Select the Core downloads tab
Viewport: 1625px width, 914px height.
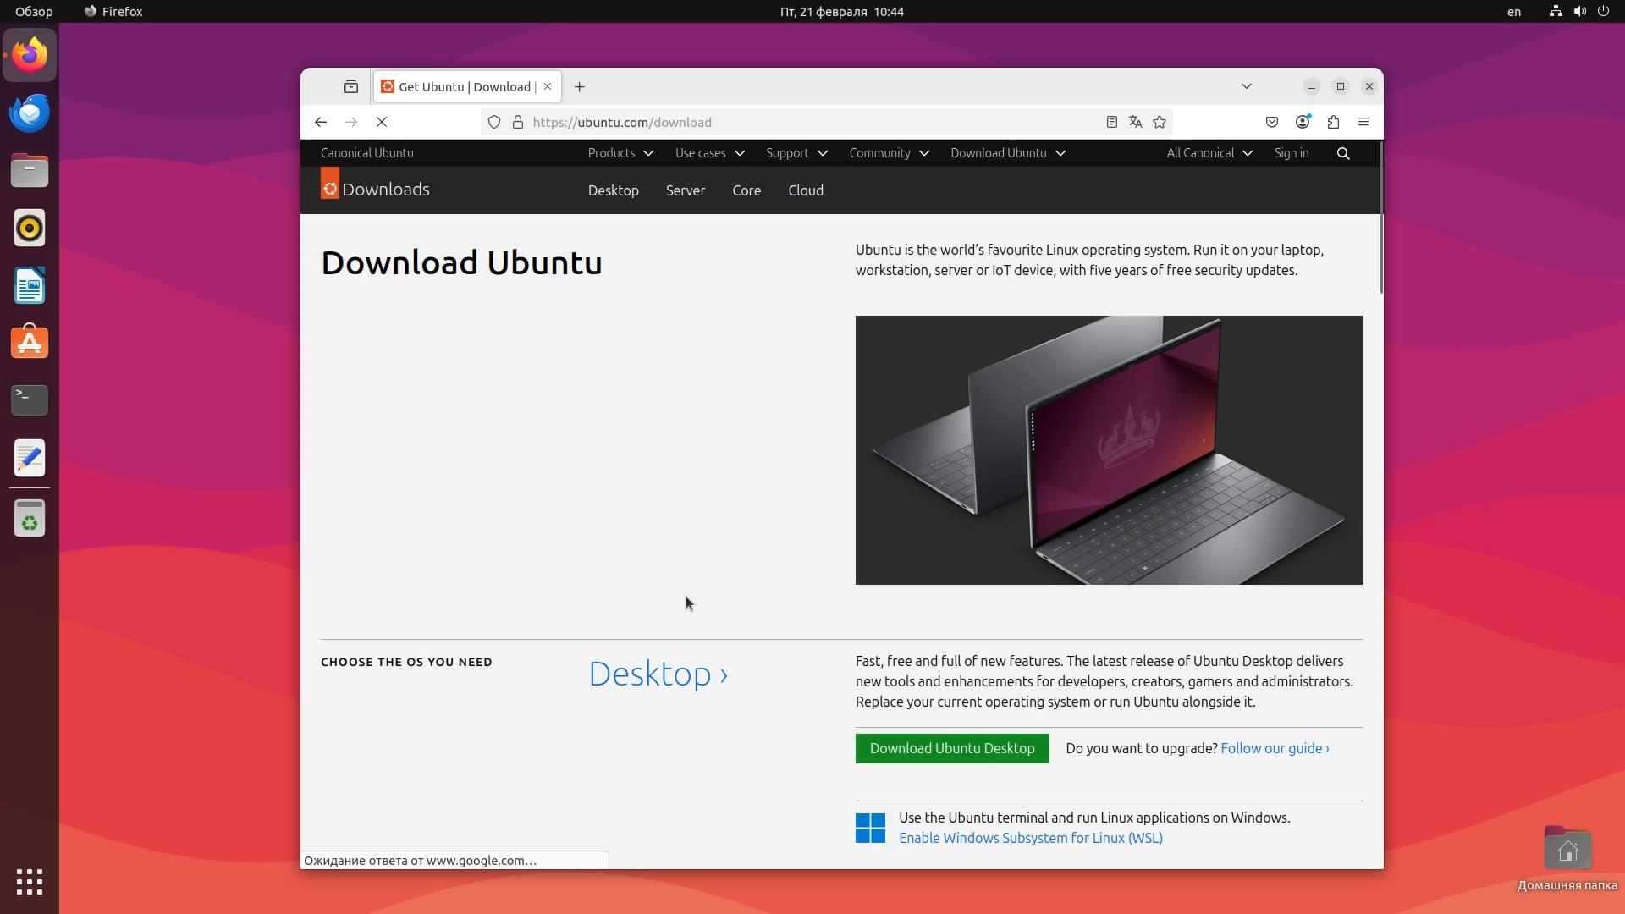tap(746, 190)
